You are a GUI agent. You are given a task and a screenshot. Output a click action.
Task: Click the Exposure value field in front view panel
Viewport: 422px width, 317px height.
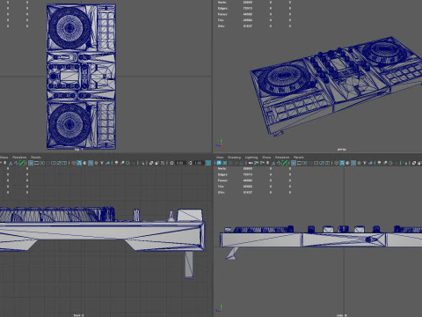click(179, 163)
